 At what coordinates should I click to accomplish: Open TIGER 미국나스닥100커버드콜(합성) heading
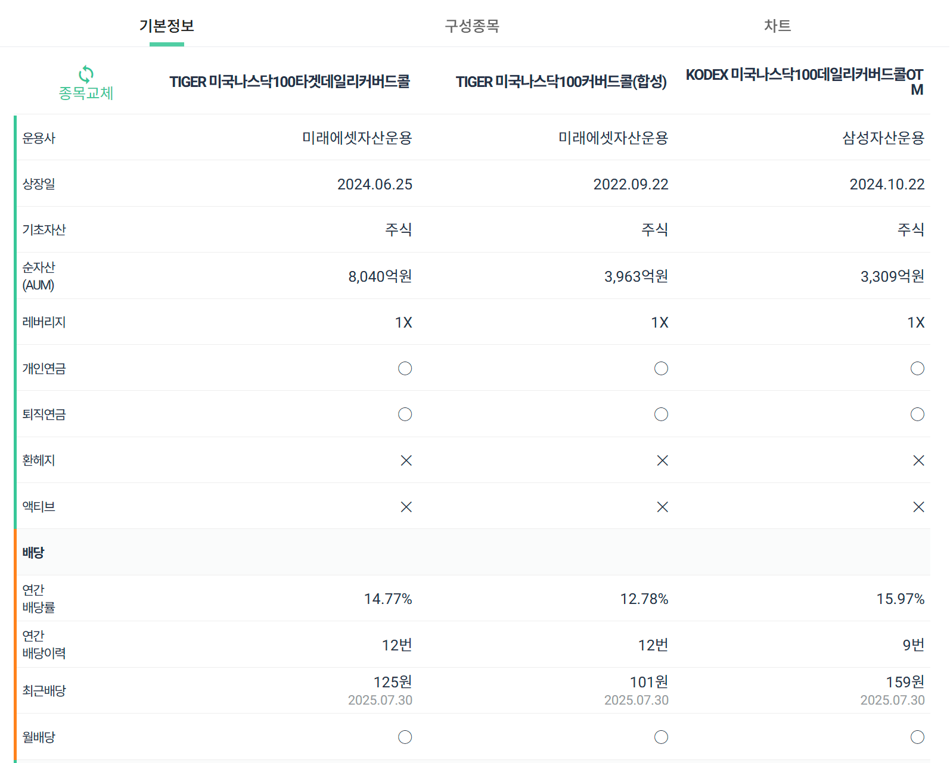[561, 82]
